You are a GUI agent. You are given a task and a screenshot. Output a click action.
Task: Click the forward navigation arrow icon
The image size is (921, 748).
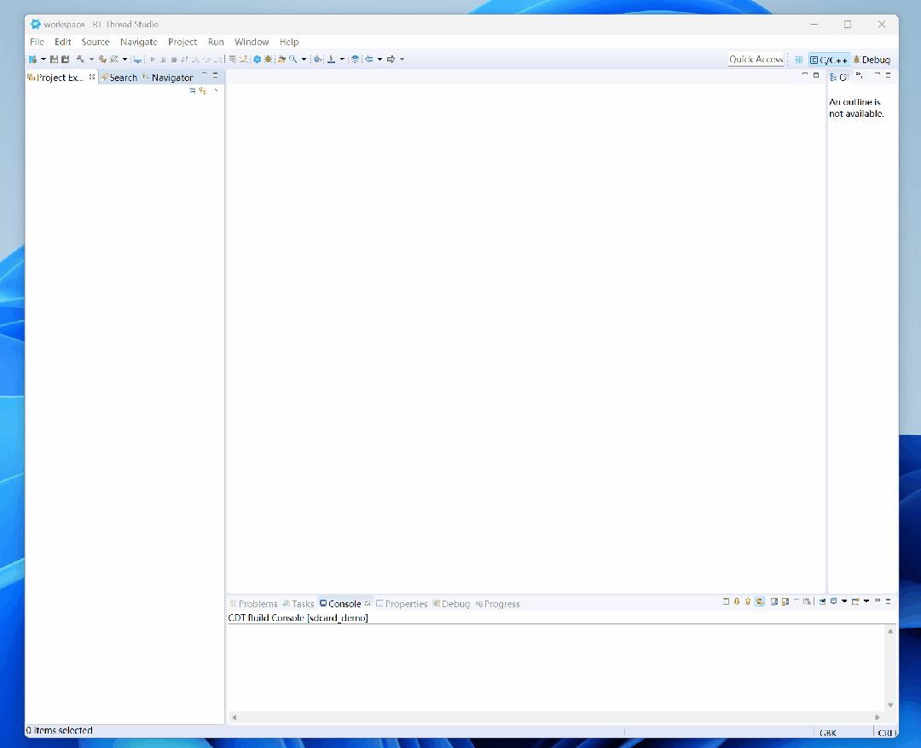coord(391,60)
